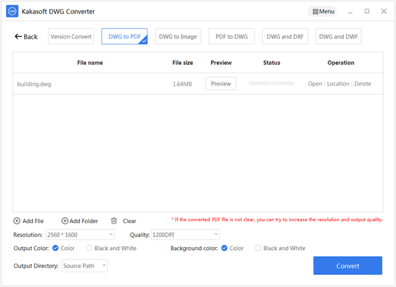Screen dimensions: 396x287
Task: Select Black and White Output Color
Action: 89,248
